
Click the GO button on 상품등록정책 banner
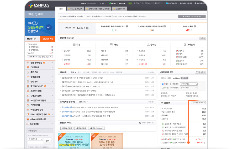49,27
